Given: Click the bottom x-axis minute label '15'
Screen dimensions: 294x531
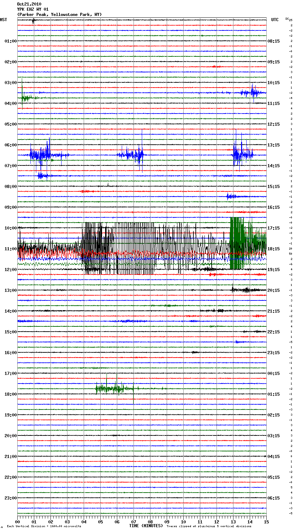Looking at the screenshot, I should [x=266, y=522].
